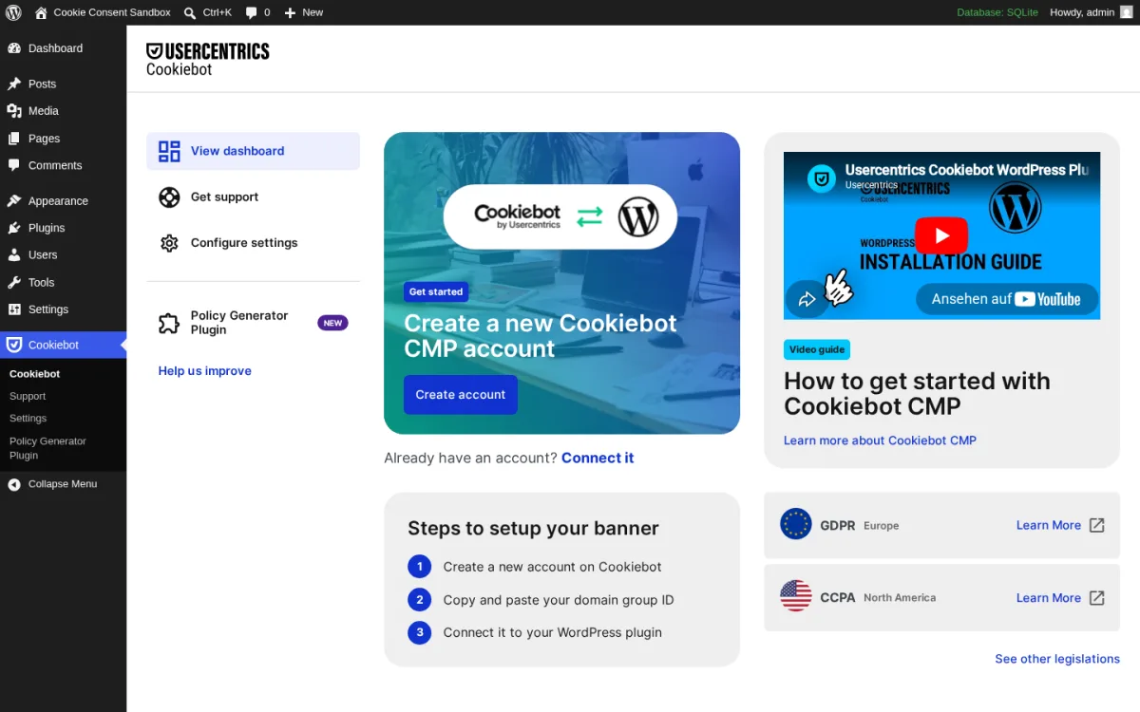The image size is (1140, 712).
Task: Open Users in the admin menu
Action: (63, 255)
